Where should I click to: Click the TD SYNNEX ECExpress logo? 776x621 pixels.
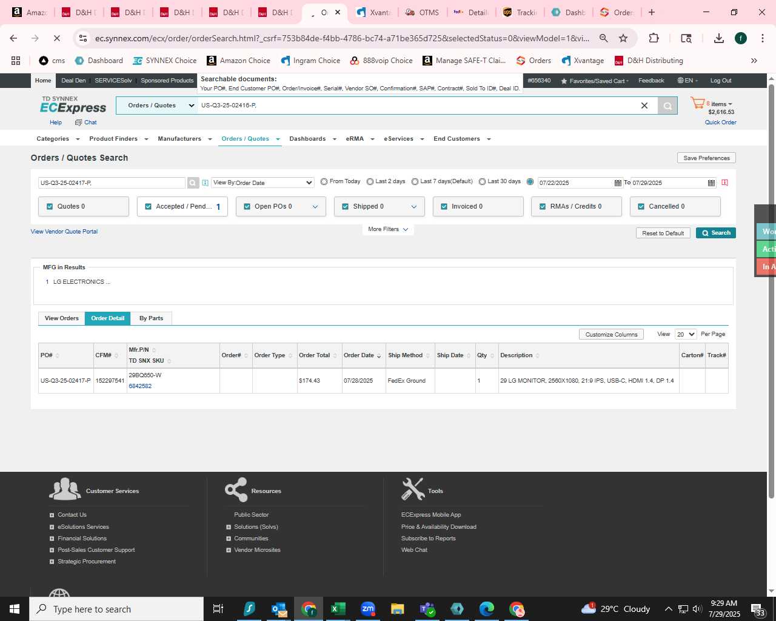coord(73,105)
